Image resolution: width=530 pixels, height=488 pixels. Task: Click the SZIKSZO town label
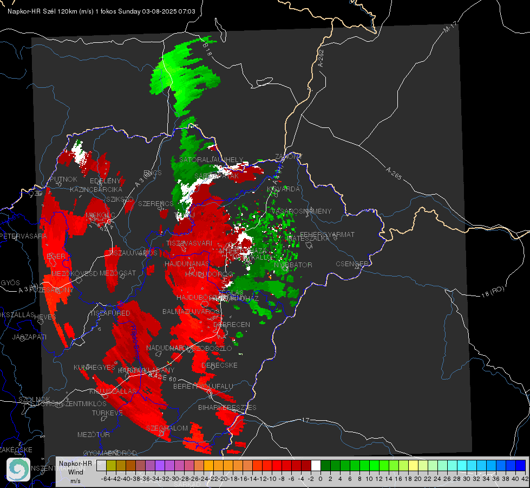coord(120,200)
